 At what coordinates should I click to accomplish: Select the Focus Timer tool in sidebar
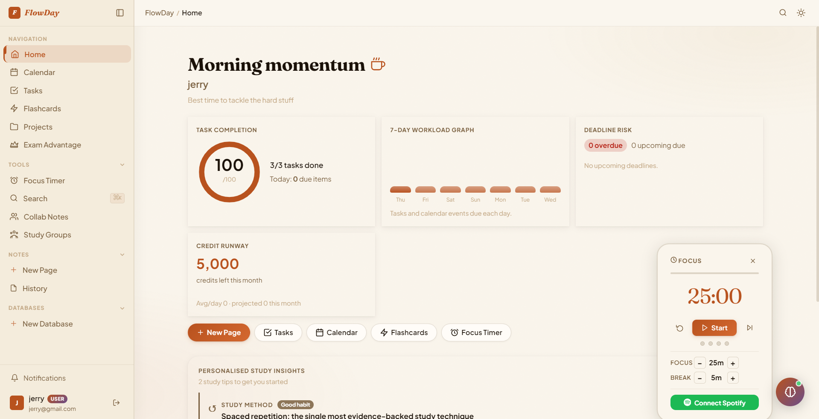(x=43, y=180)
